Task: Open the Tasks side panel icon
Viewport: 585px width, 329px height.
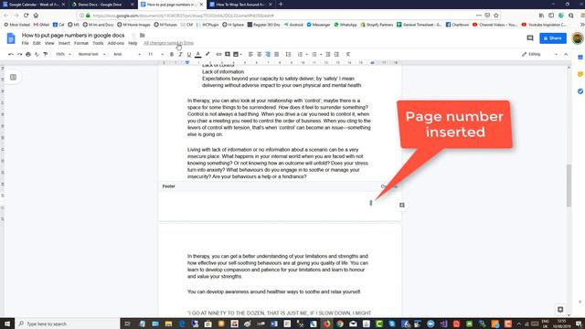Action: 580,91
